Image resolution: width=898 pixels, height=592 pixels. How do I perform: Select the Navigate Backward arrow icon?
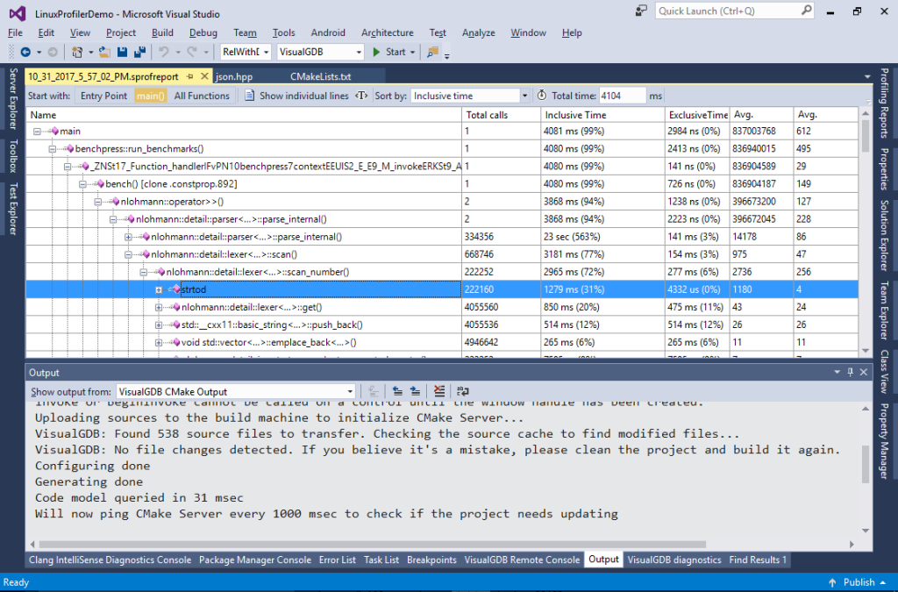pyautogui.click(x=25, y=52)
